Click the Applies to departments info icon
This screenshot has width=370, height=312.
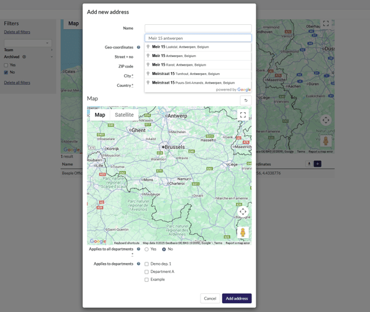[138, 264]
